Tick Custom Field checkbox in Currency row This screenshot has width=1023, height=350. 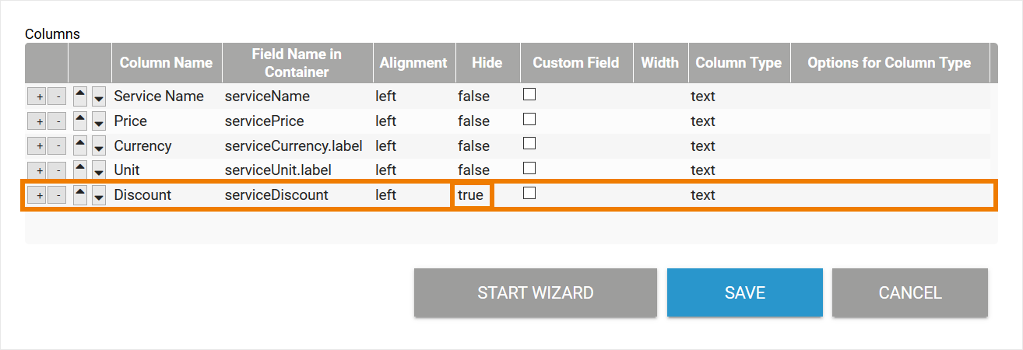pos(529,144)
